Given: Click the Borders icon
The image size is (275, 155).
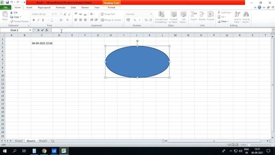Looking at the screenshot, I should [52, 20].
